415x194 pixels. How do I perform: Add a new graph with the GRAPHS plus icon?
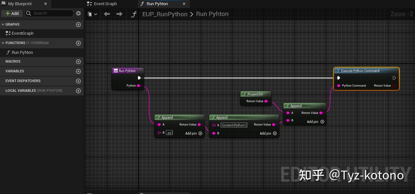click(x=78, y=24)
